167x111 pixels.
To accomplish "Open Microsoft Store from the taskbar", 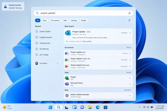I will pos(106,107).
